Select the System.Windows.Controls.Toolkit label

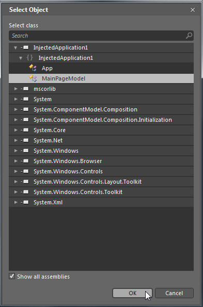[78, 192]
